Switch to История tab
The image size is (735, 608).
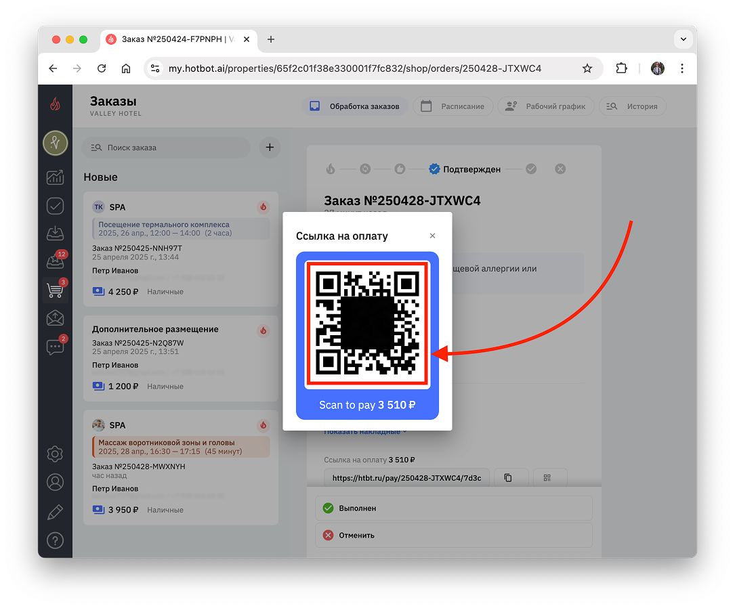632,106
